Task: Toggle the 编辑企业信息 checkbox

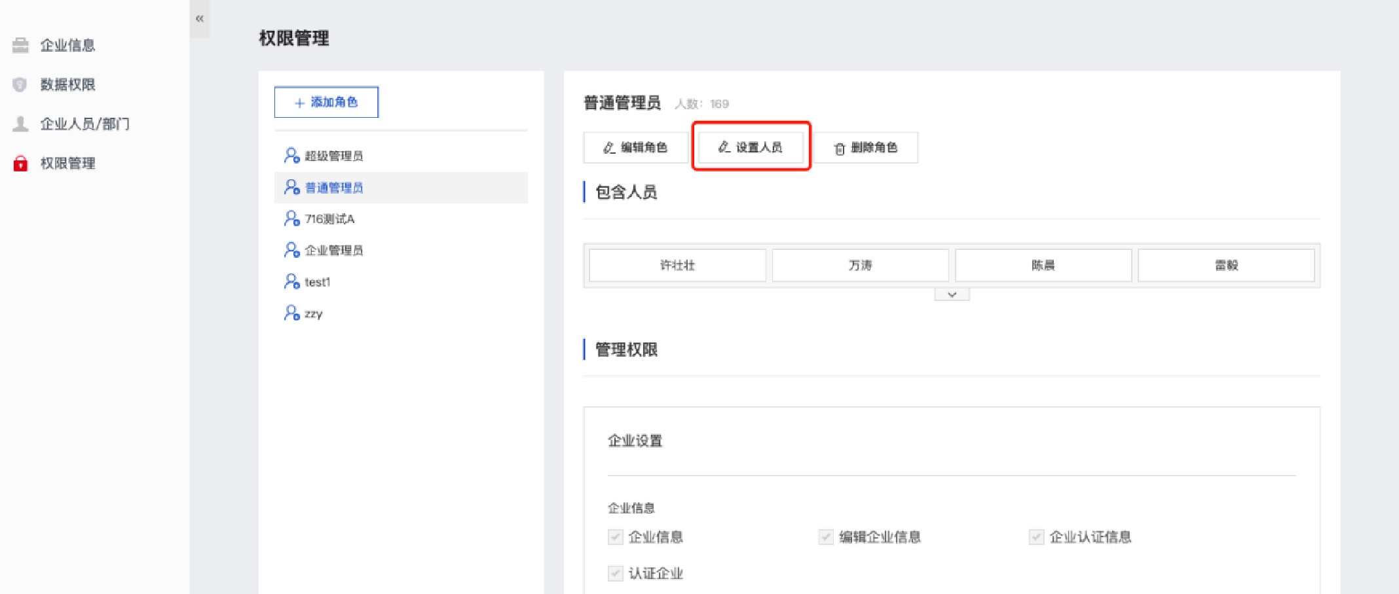Action: pyautogui.click(x=825, y=537)
